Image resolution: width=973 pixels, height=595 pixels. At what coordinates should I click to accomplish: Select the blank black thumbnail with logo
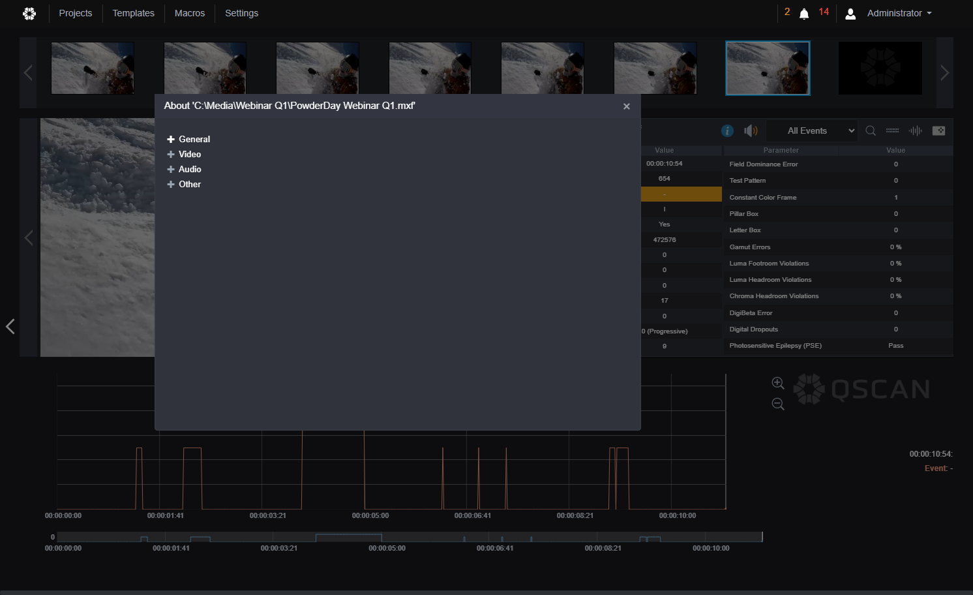880,69
